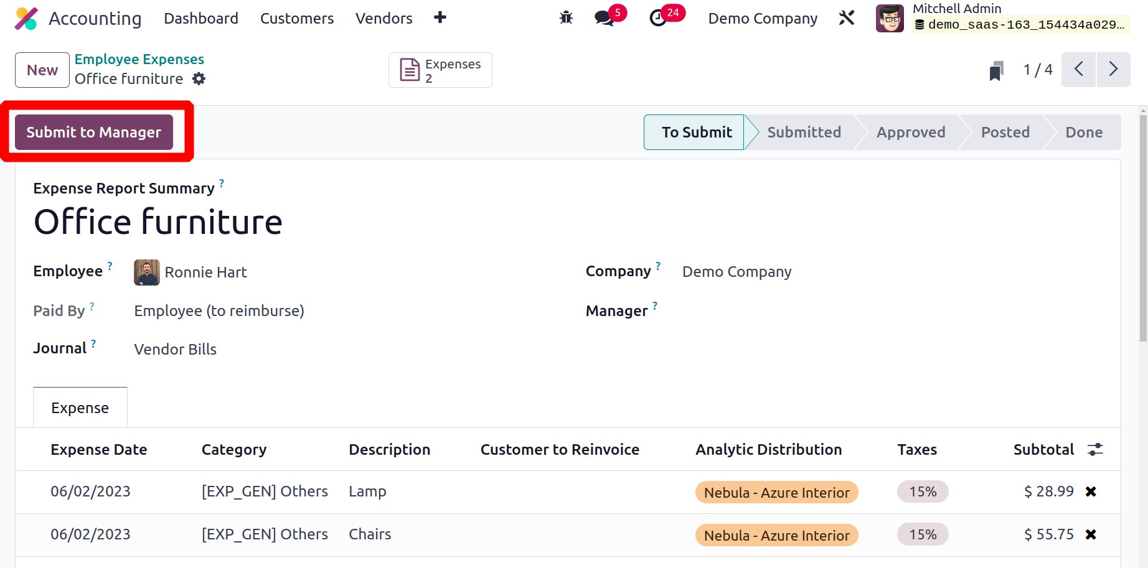Screen dimensions: 1148x568
Task: Click the gear icon beside Office furniture
Action: click(x=199, y=79)
